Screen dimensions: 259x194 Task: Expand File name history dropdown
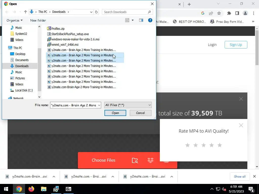pos(99,105)
